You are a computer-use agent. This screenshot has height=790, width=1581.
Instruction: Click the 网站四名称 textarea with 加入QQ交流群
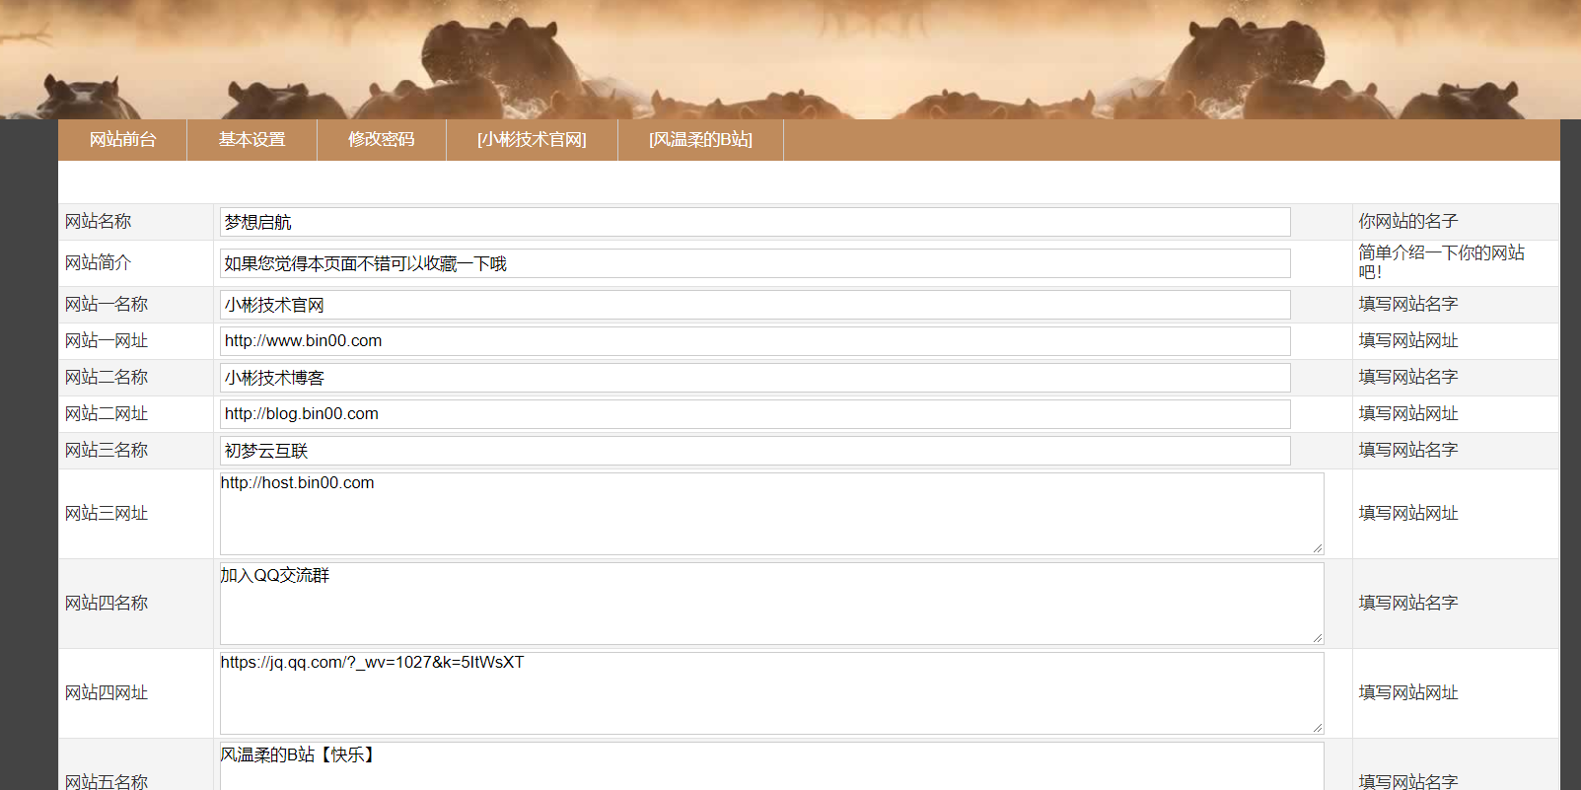coord(771,604)
